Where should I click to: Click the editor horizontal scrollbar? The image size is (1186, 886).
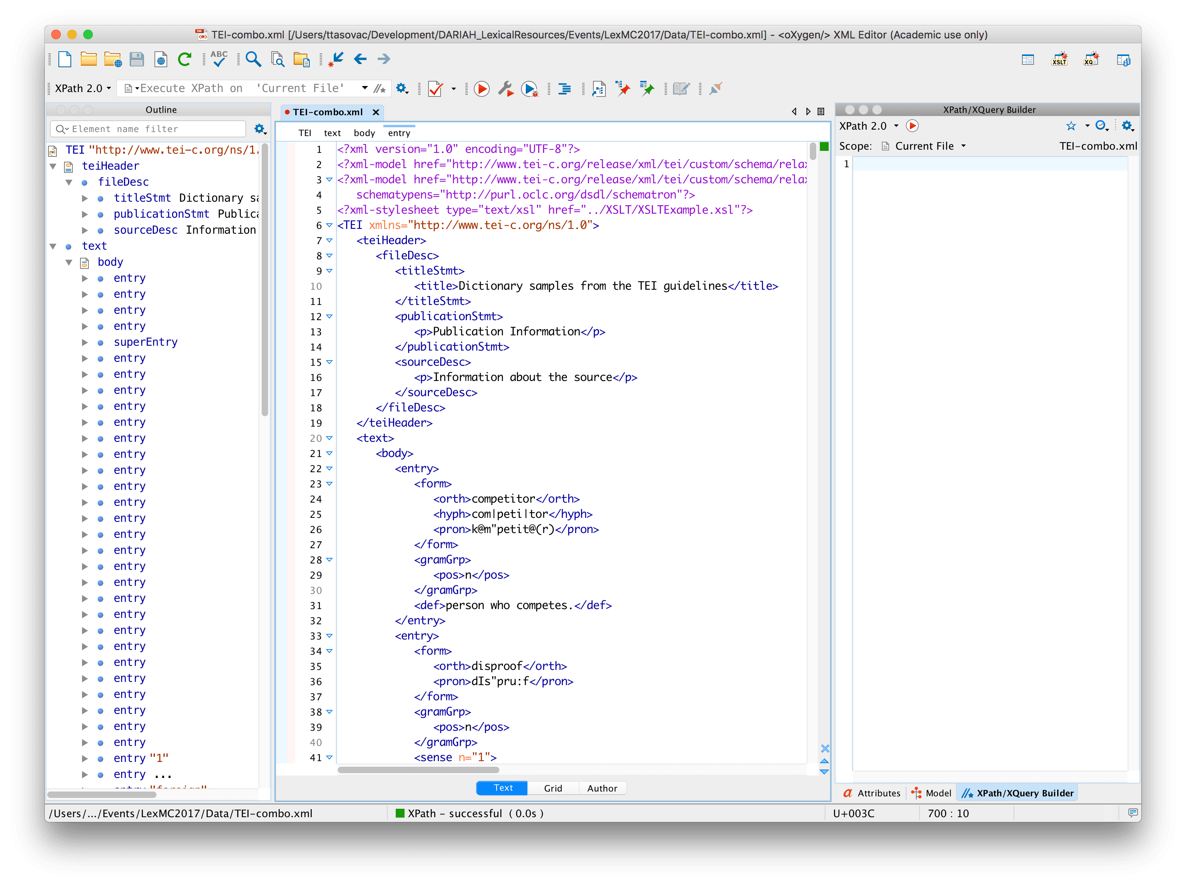(x=418, y=770)
